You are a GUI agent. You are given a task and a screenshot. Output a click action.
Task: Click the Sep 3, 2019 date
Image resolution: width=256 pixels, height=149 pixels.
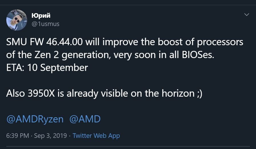click(50, 136)
